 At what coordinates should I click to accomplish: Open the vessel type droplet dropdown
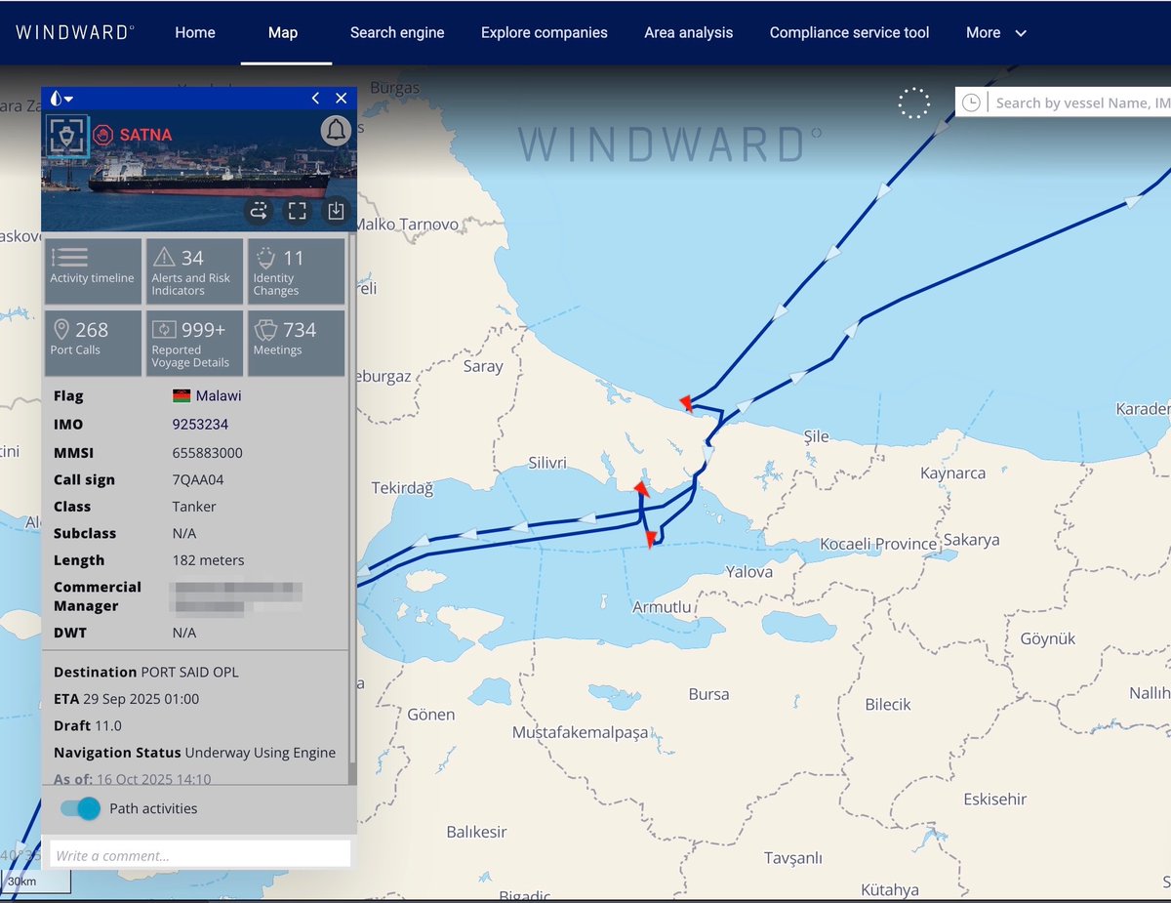coord(61,99)
